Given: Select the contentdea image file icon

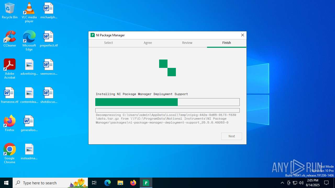Looking at the screenshot, I should point(29,96).
